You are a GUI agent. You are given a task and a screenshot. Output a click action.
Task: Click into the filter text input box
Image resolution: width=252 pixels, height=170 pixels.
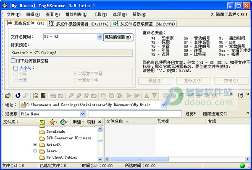coord(135,114)
